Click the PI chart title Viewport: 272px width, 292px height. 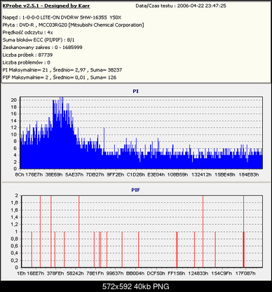point(135,91)
